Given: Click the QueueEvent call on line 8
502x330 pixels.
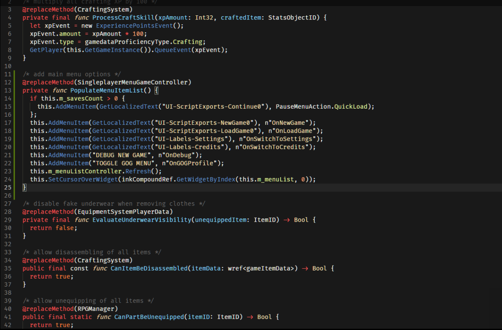Looking at the screenshot, I should coord(173,50).
